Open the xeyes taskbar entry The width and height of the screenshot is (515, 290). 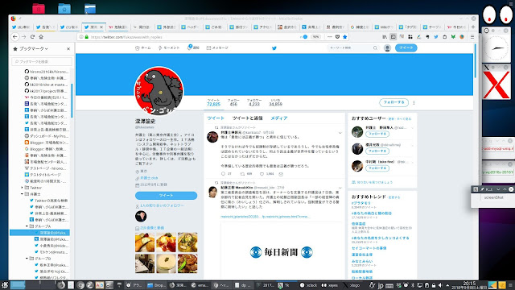[x=330, y=285]
